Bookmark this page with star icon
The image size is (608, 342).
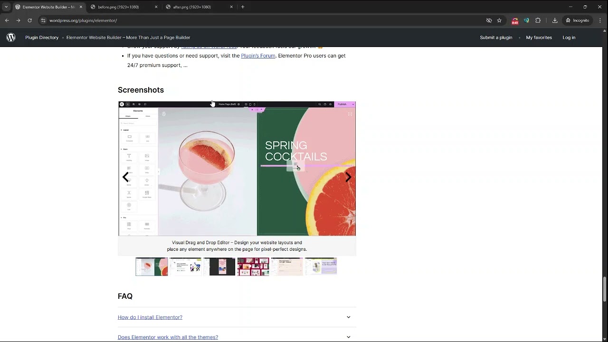(x=499, y=20)
